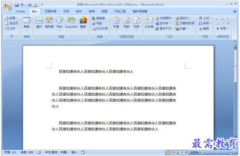Switch to the 邮件 tab
The image size is (240, 156).
(79, 11)
